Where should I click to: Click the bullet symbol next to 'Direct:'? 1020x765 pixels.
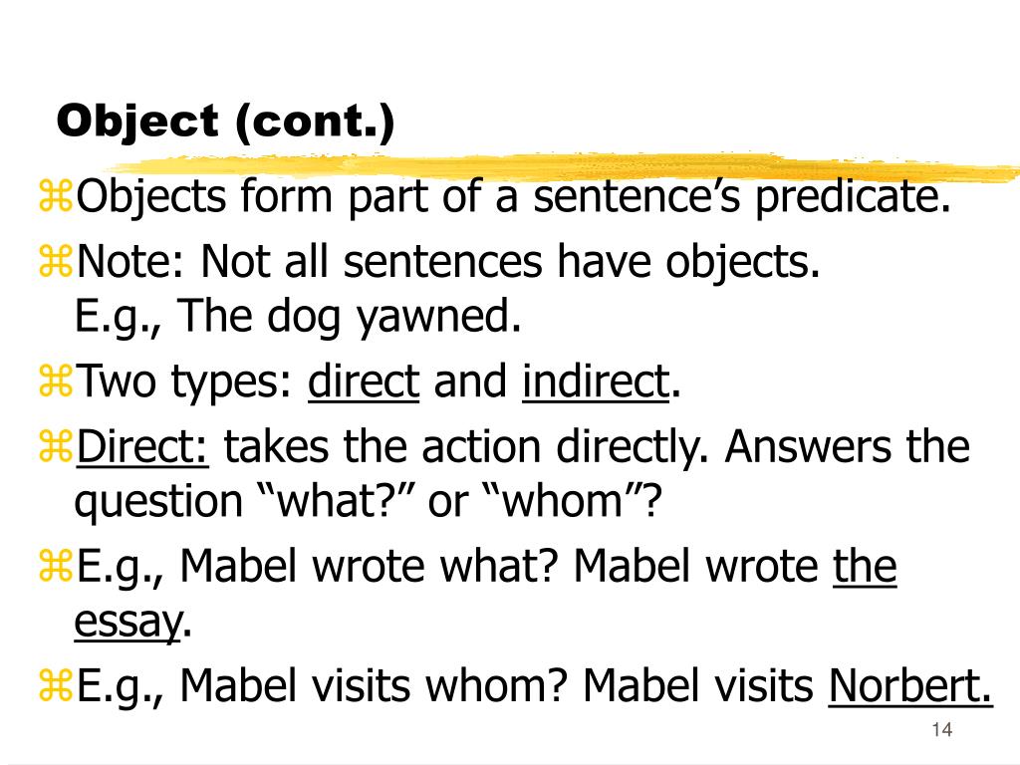pos(56,446)
